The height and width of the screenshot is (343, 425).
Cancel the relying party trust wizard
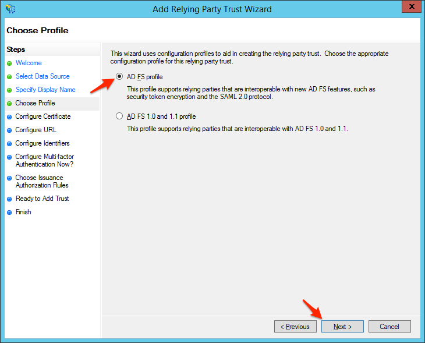point(389,327)
